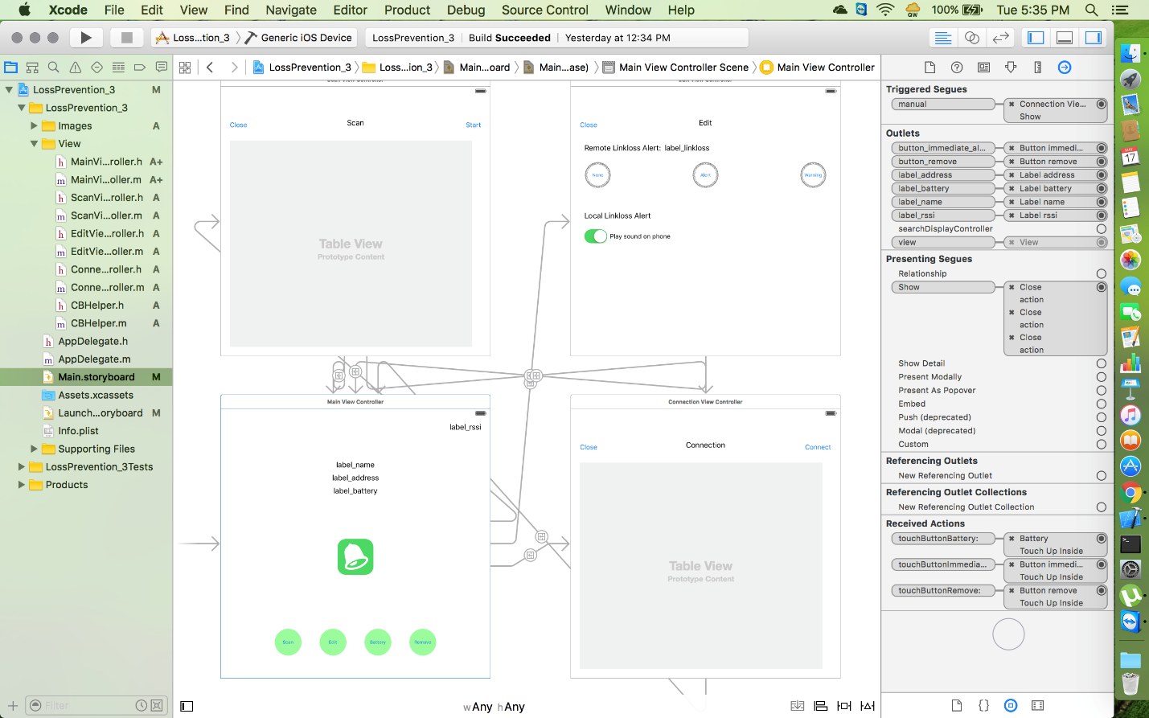The width and height of the screenshot is (1149, 718).
Task: Click the Custom segue connection circle
Action: point(1101,444)
